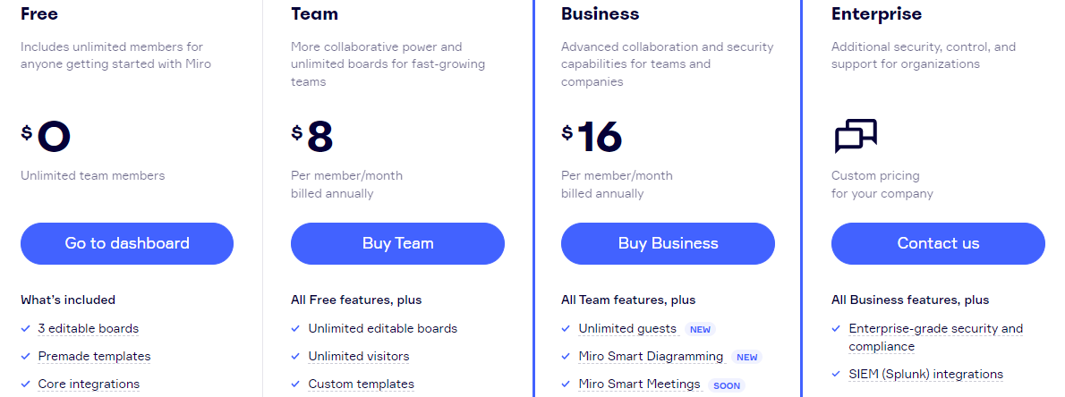Click checkmark beside 3 editable boards
Viewport: 1065px width, 397px height.
tap(26, 328)
